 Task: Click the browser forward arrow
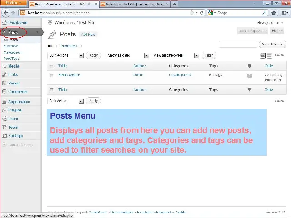pyautogui.click(x=13, y=13)
